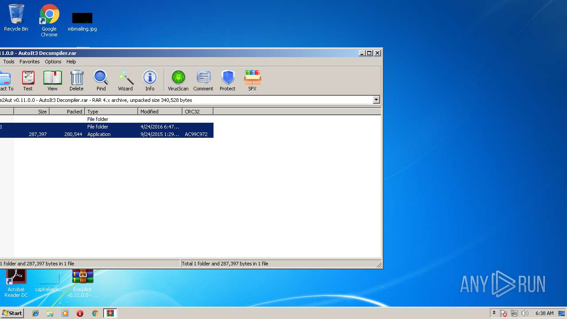Screen dimensions: 567x319
Task: Click the WinRAR window resize grip
Action: [x=379, y=265]
